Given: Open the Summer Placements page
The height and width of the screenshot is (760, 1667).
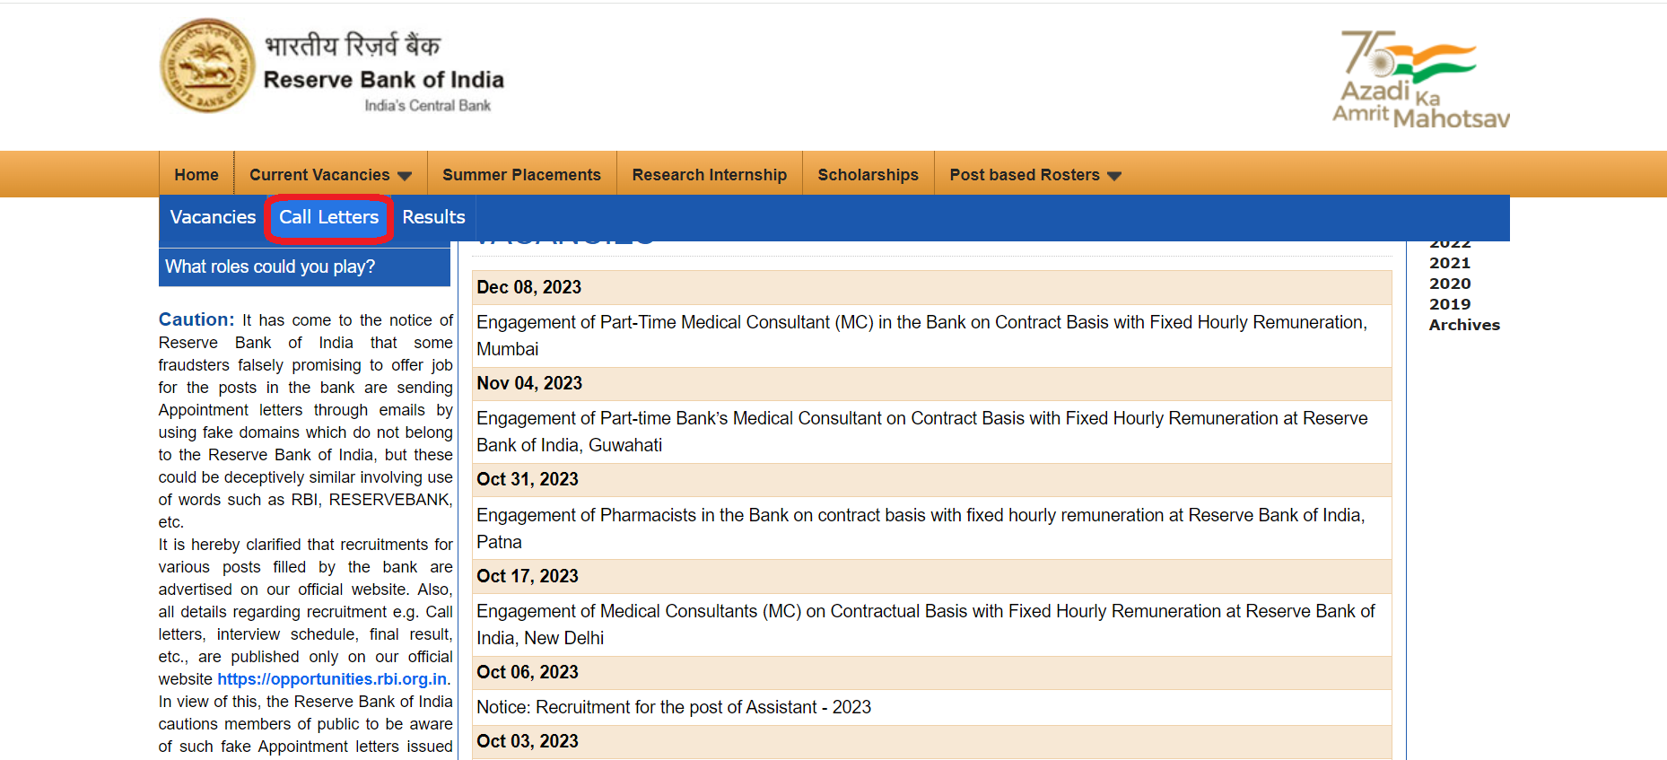Looking at the screenshot, I should tap(521, 175).
